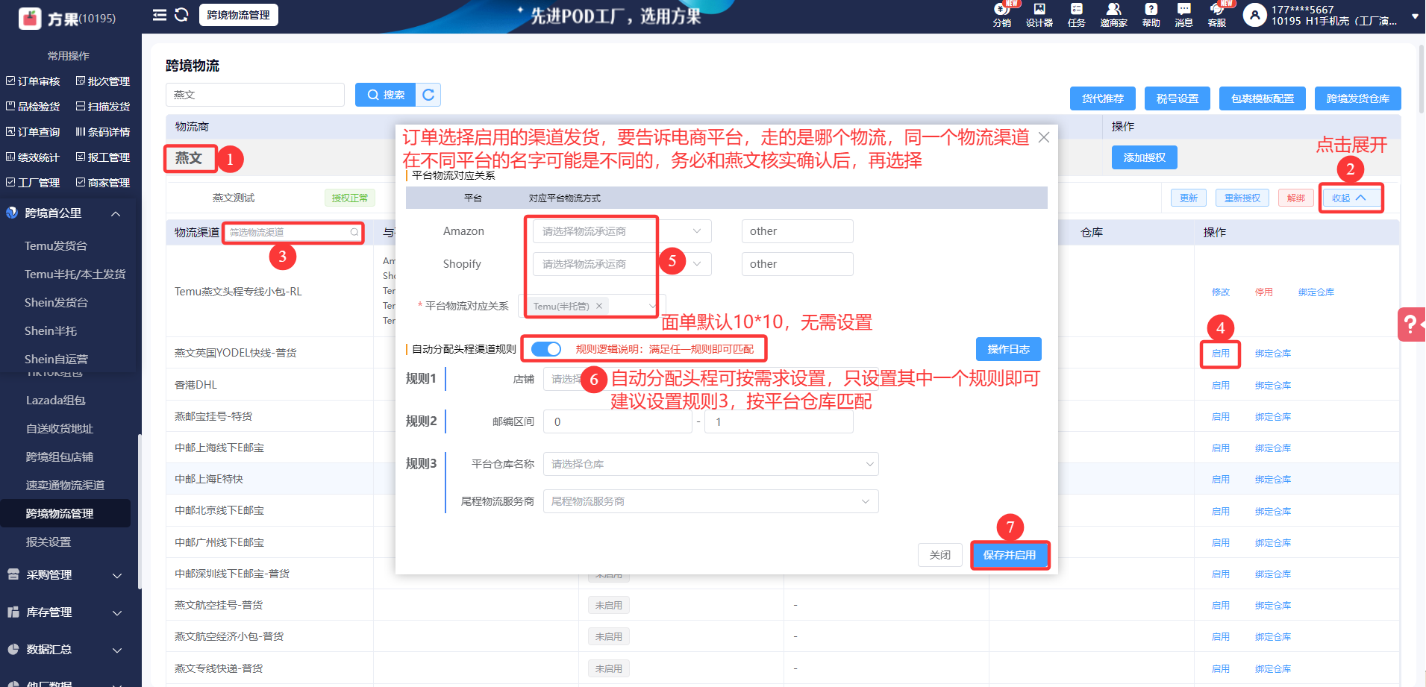The height and width of the screenshot is (687, 1426).
Task: Open the Shopify 物流承运商 dropdown
Action: point(622,264)
